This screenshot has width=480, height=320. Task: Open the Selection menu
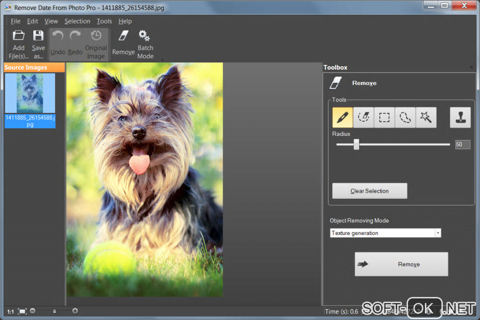pyautogui.click(x=77, y=21)
